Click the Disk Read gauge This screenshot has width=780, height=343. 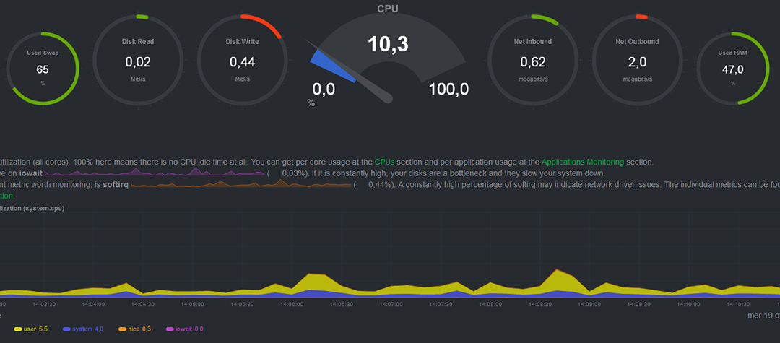click(138, 60)
